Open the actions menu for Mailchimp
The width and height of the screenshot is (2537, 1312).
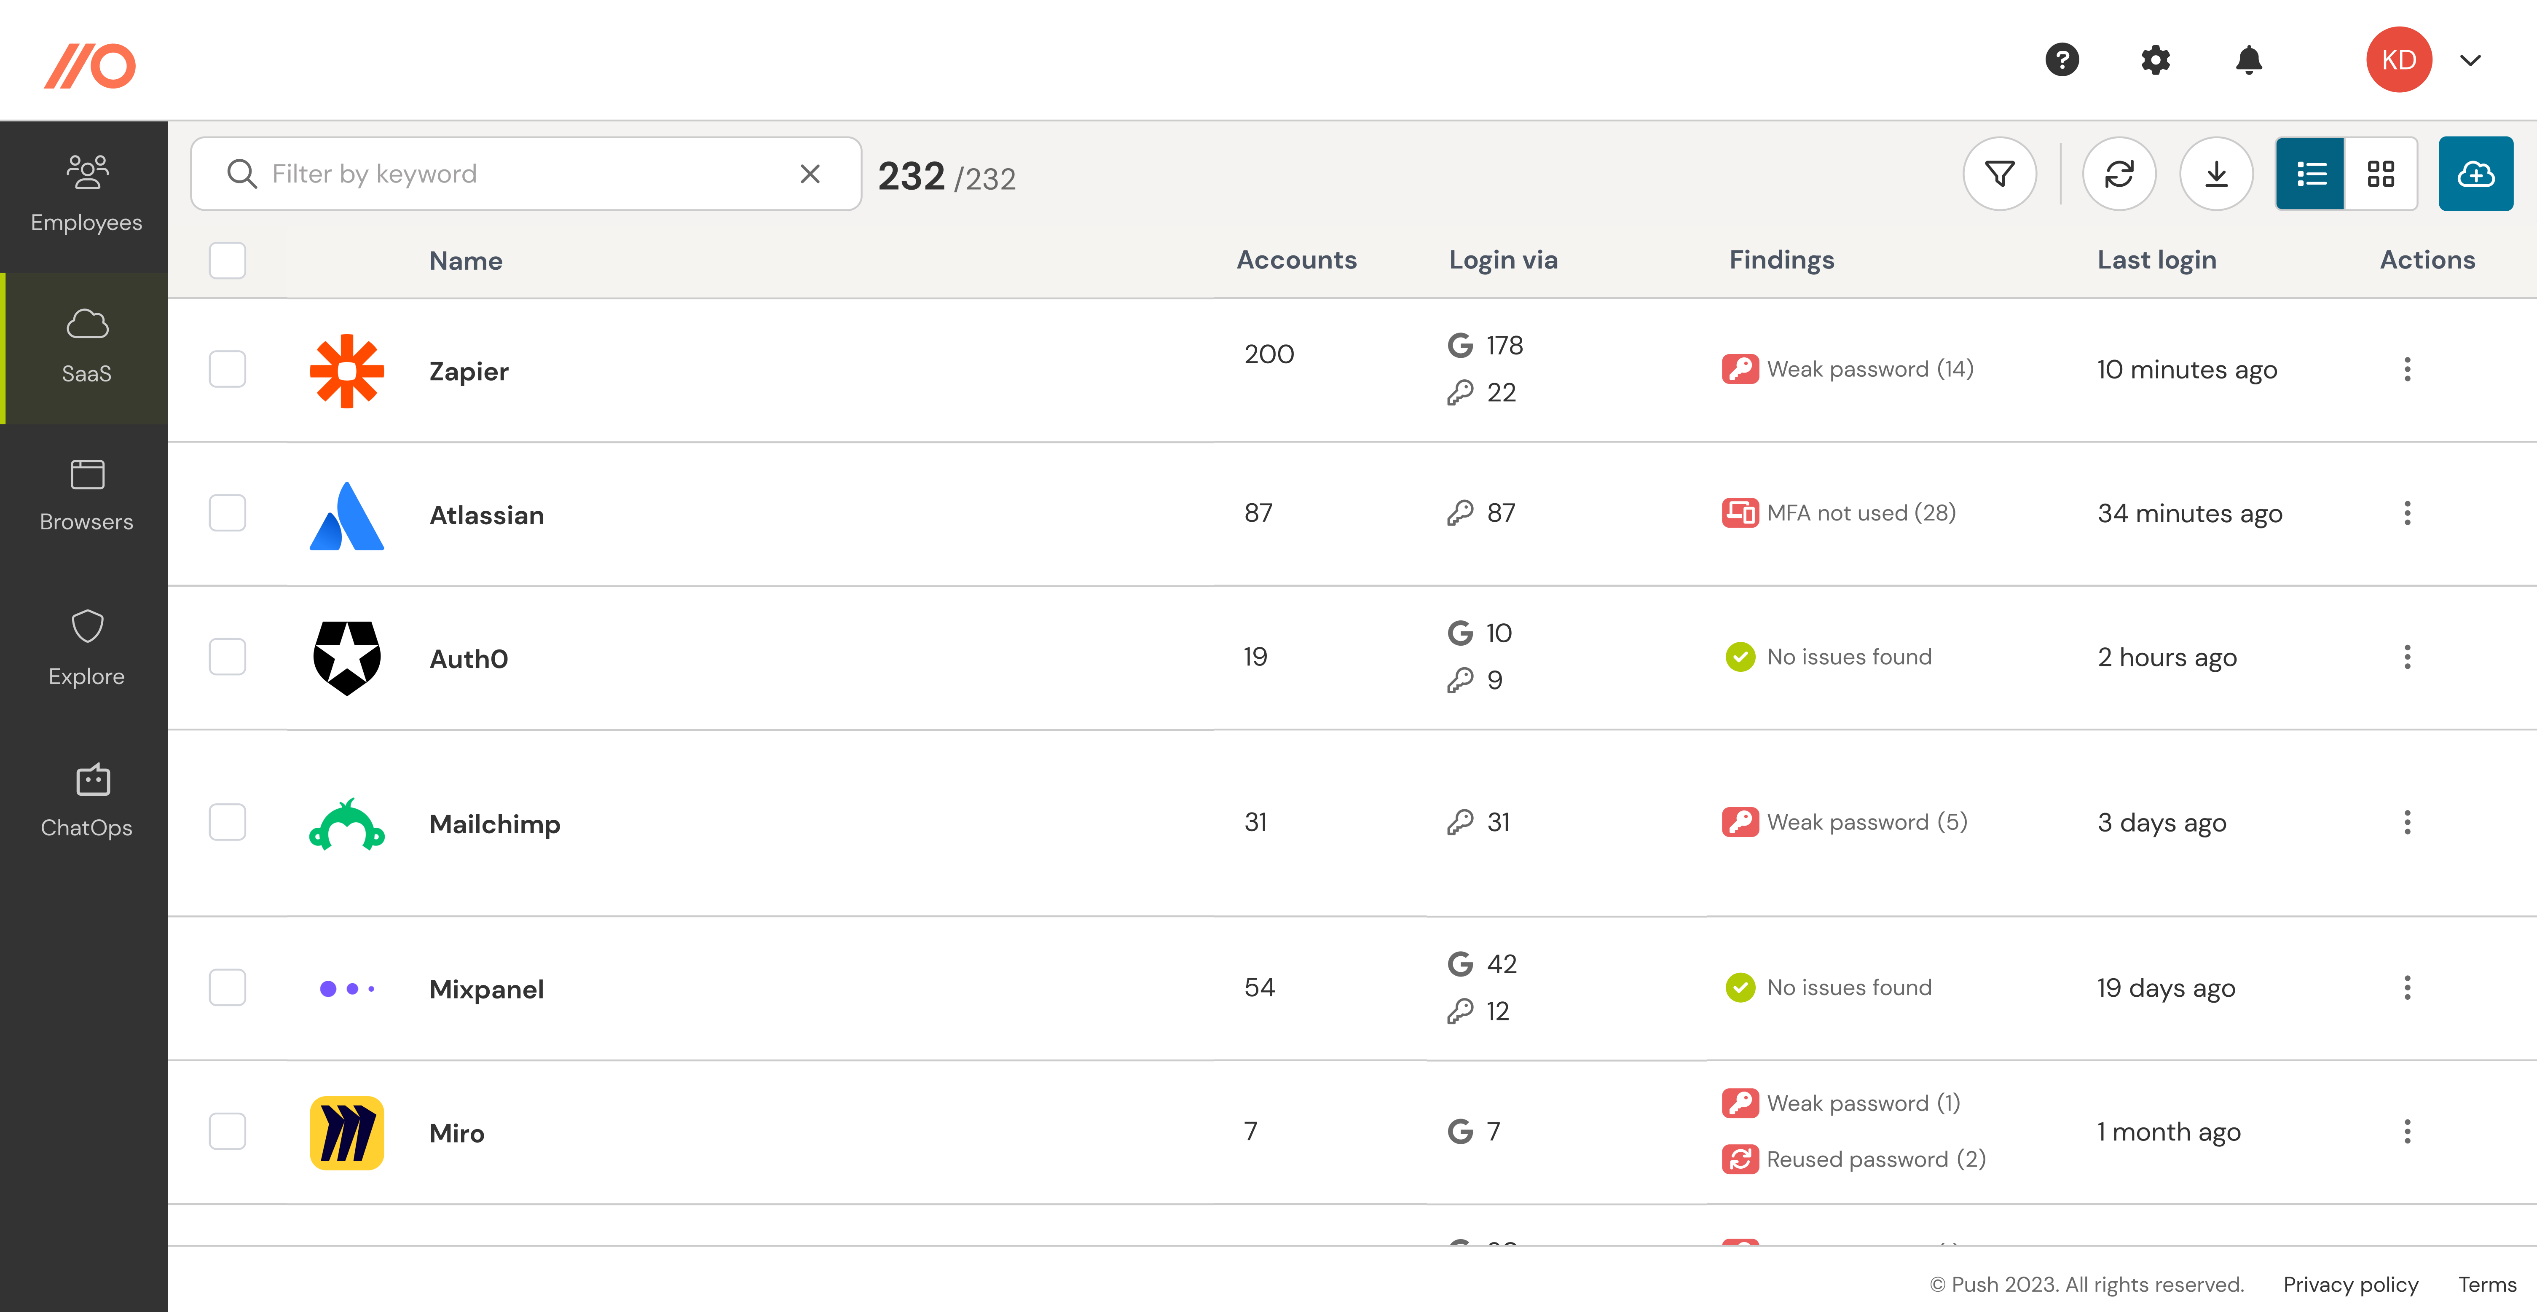tap(2407, 822)
